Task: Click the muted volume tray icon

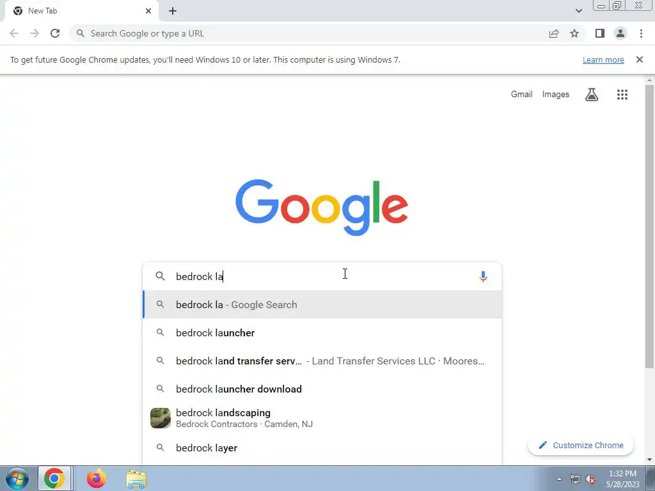Action: point(590,479)
